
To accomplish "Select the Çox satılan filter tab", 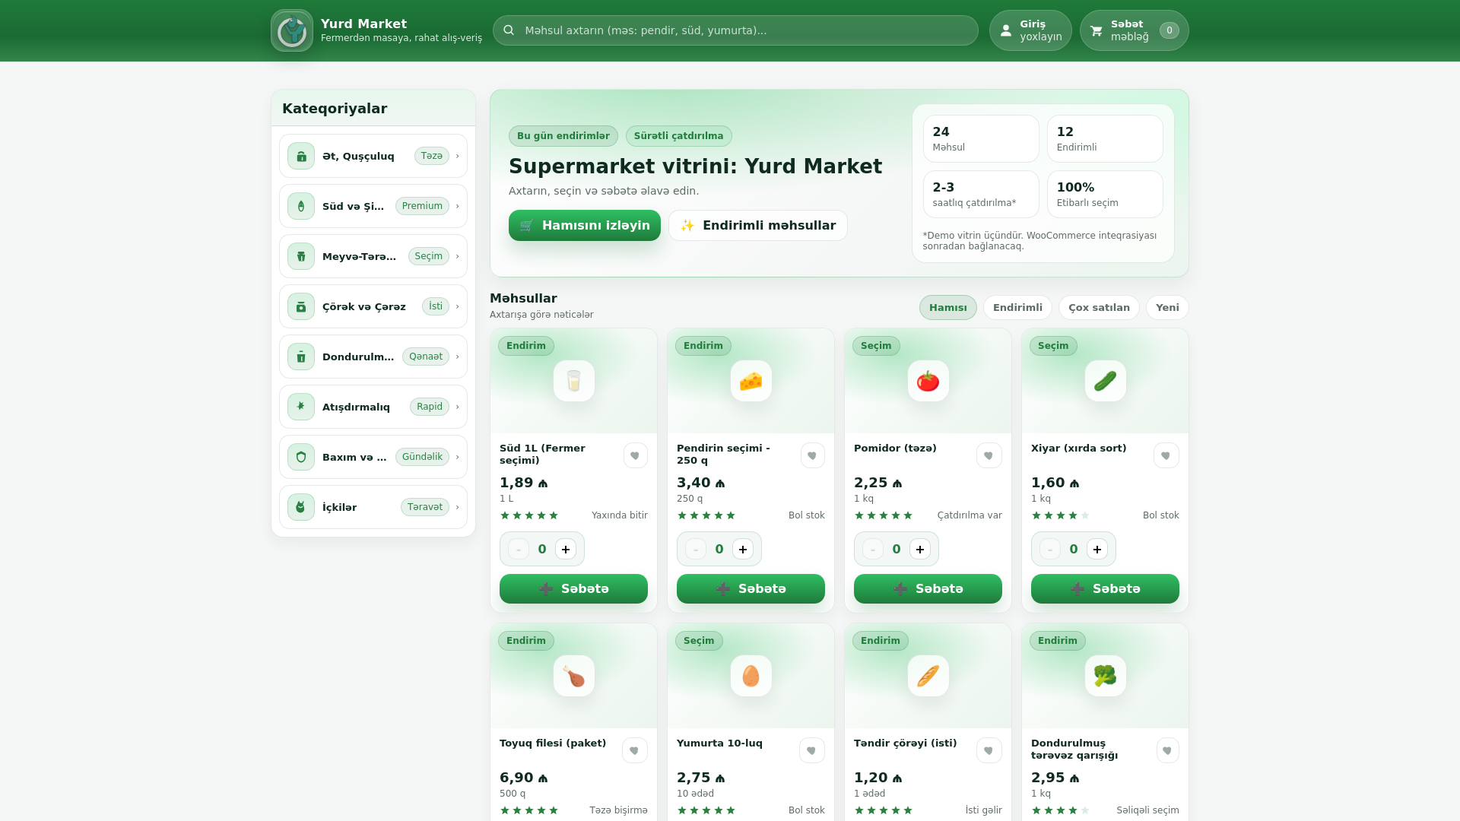I will 1099,307.
